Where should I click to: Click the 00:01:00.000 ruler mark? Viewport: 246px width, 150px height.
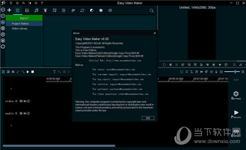click(200, 78)
